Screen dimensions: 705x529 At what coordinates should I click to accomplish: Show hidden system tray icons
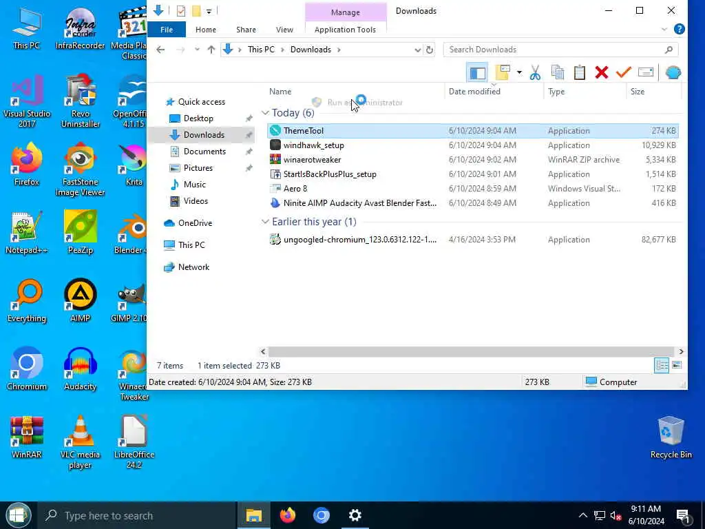[582, 515]
